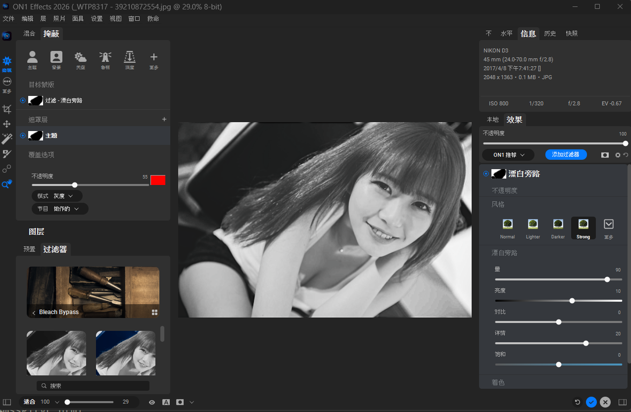Click the Sky (天空) mask icon

[x=81, y=57]
